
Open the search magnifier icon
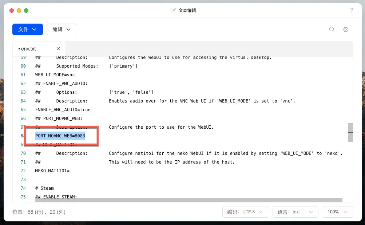tap(332, 29)
